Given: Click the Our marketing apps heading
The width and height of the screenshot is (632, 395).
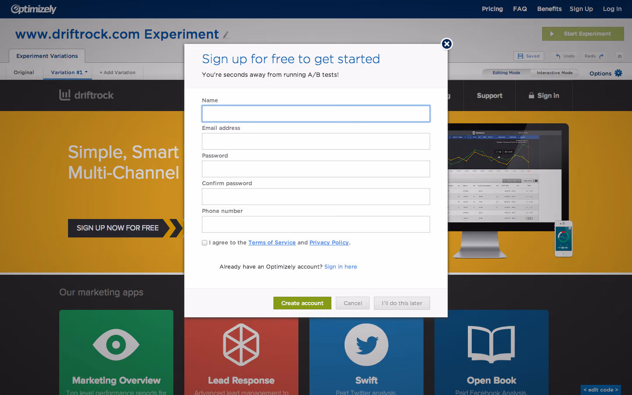Looking at the screenshot, I should coord(101,292).
